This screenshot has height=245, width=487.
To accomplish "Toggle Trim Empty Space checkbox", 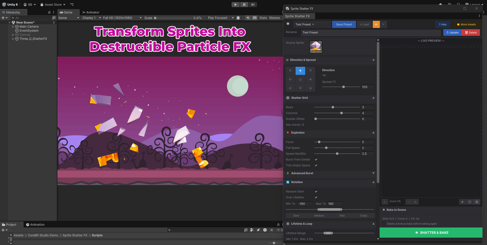I will click(316, 165).
